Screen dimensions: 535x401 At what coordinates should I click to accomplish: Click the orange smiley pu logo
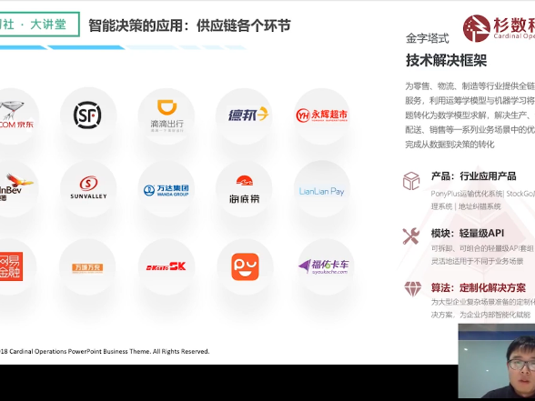(x=245, y=266)
